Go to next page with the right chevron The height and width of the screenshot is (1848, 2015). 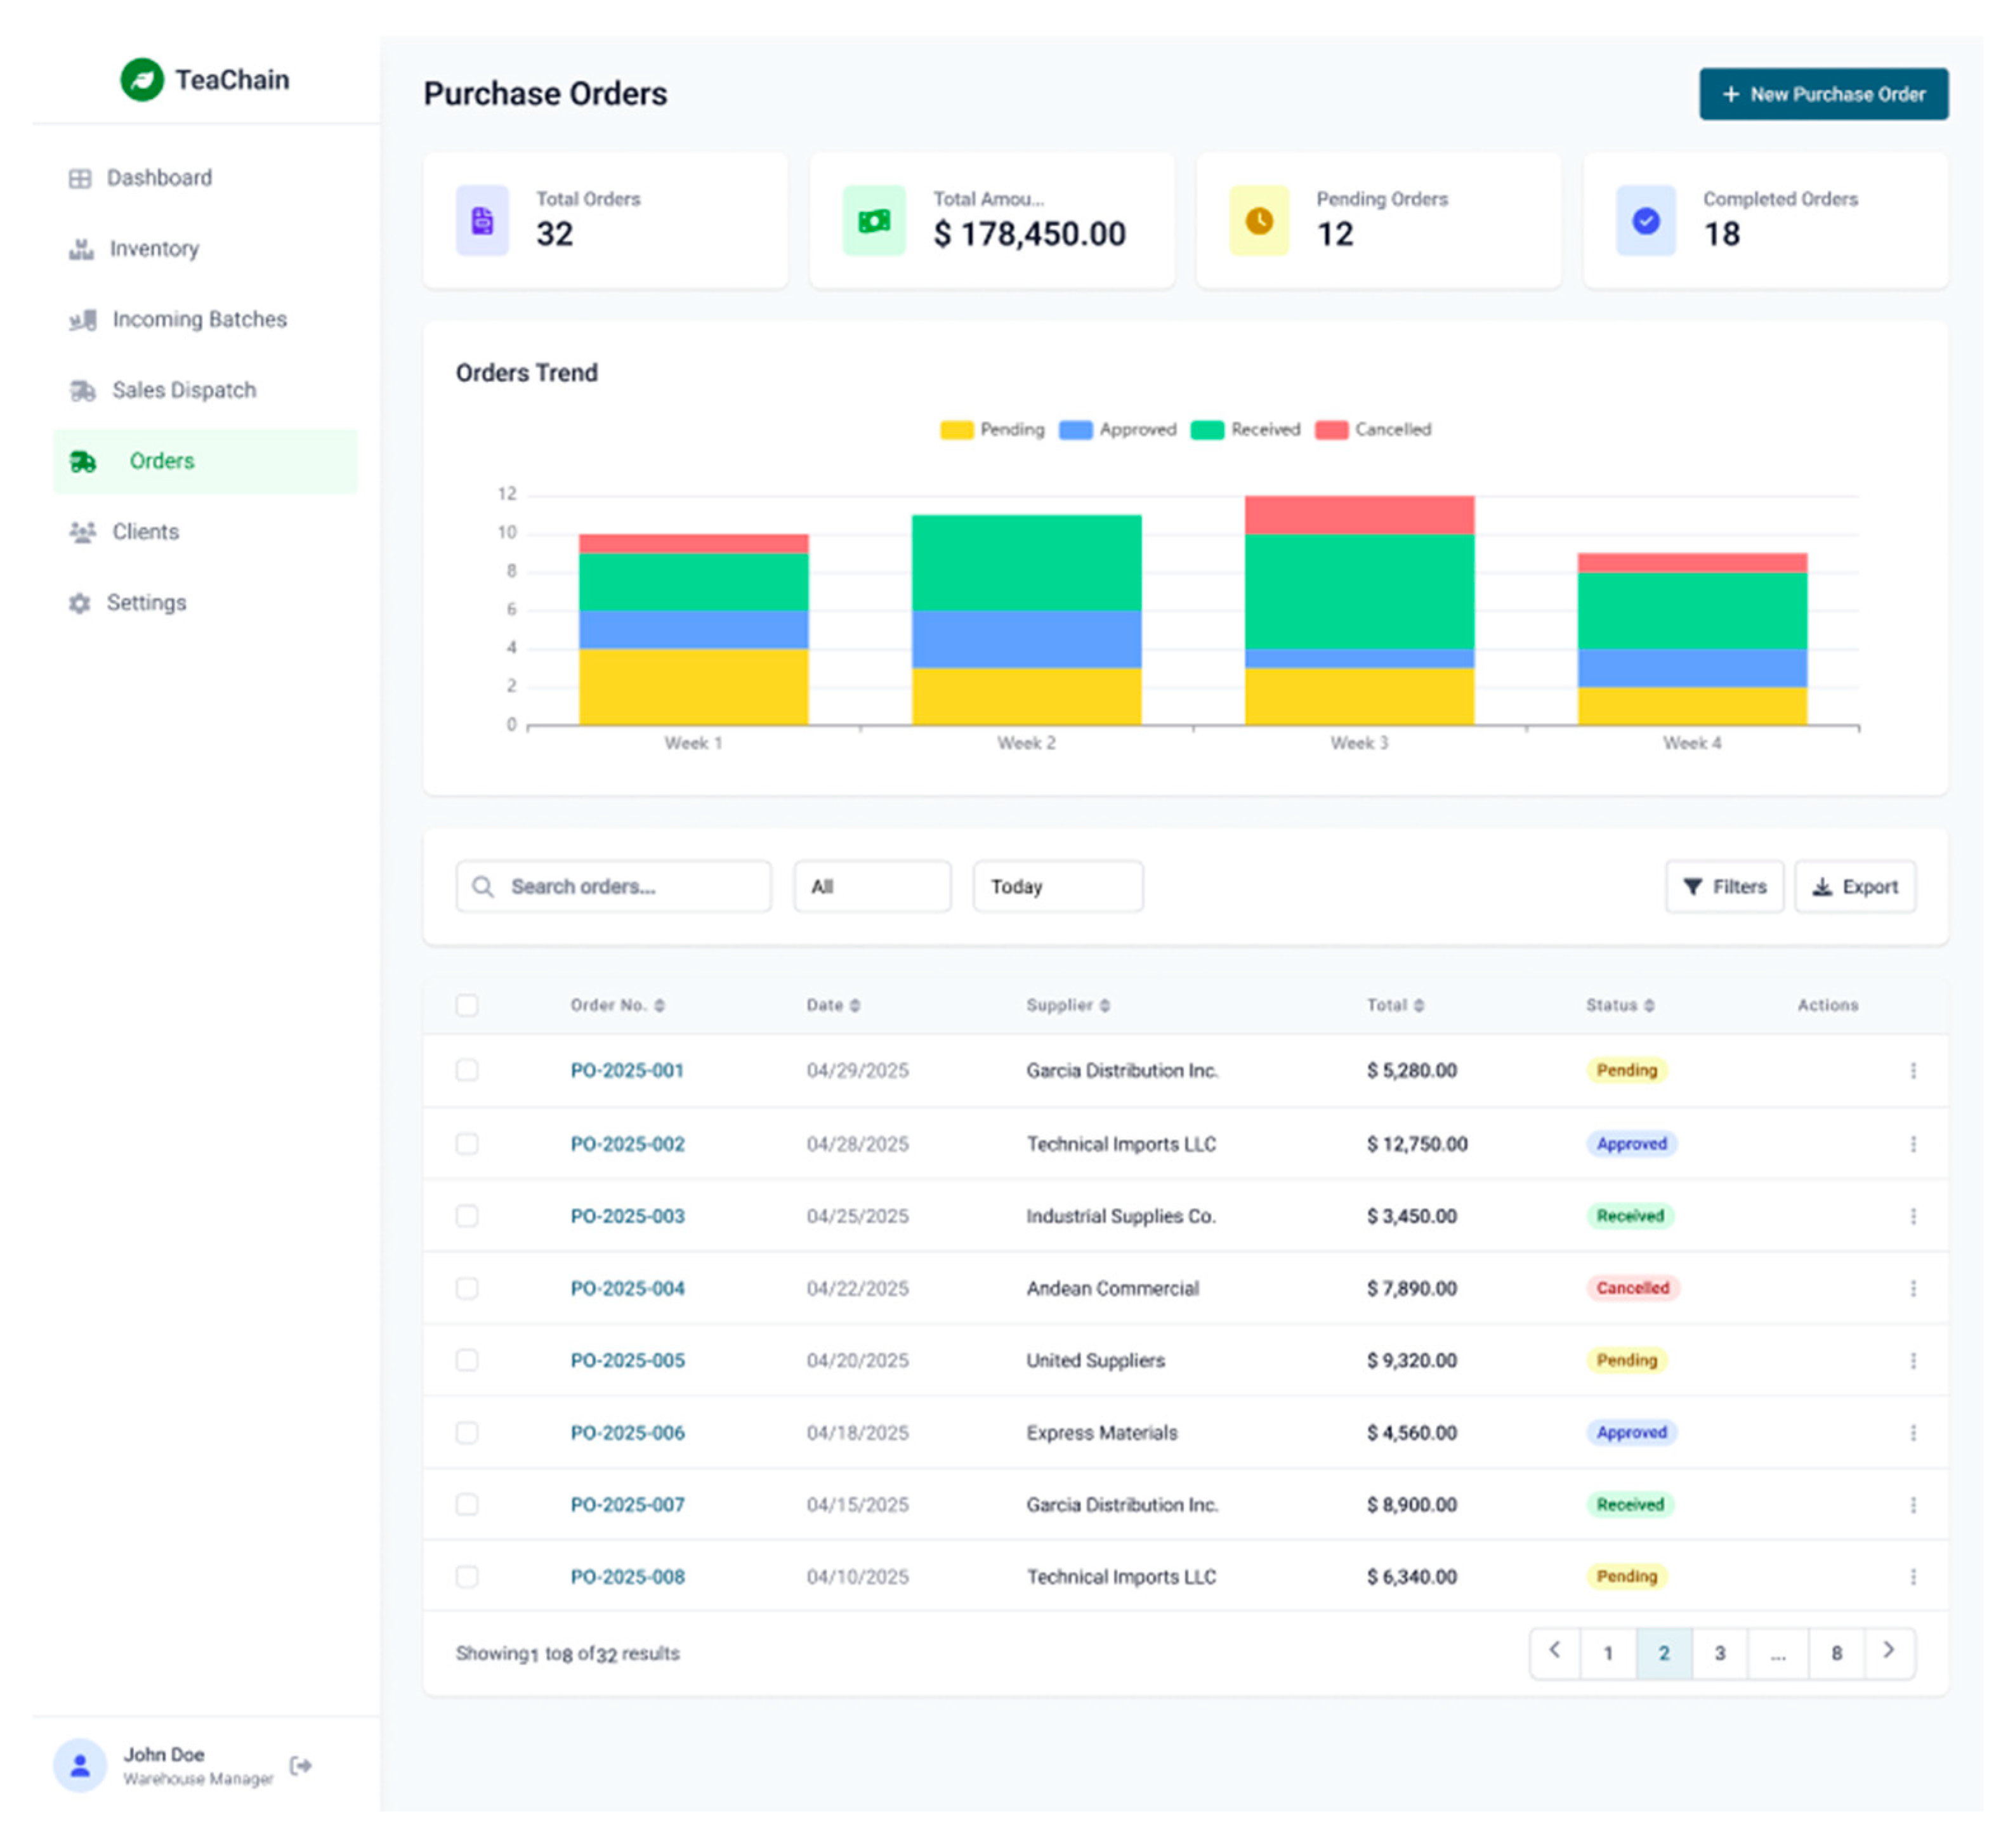[x=1888, y=1651]
